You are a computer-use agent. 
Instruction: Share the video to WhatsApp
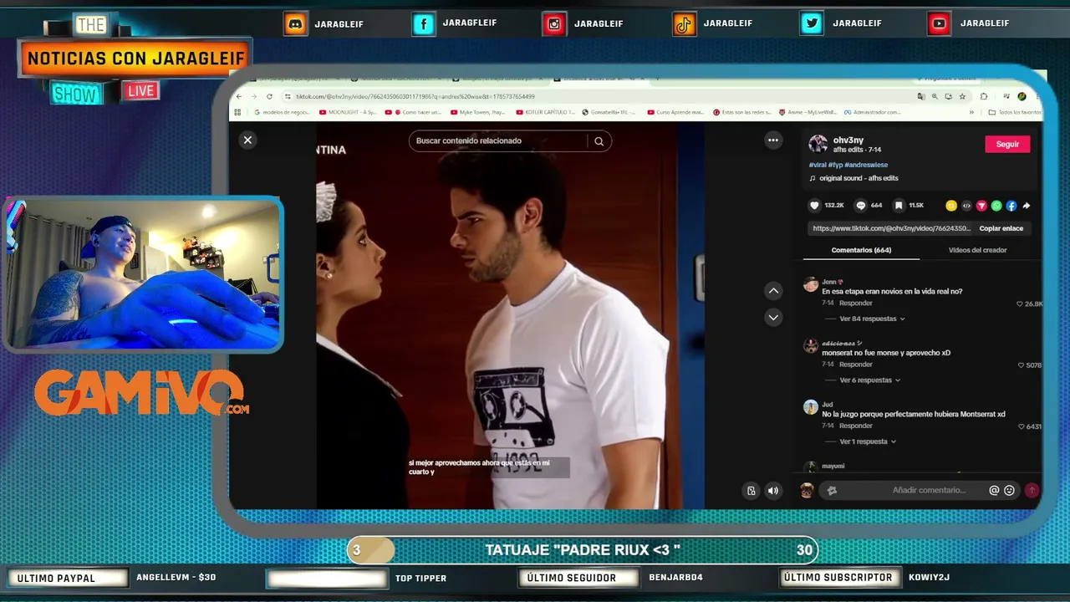click(x=996, y=206)
